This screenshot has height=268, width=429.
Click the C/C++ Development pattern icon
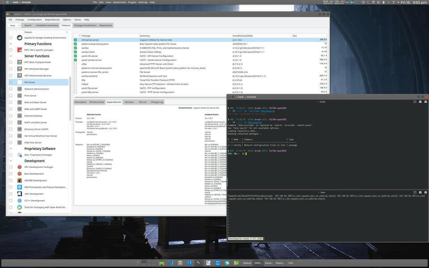(19, 201)
